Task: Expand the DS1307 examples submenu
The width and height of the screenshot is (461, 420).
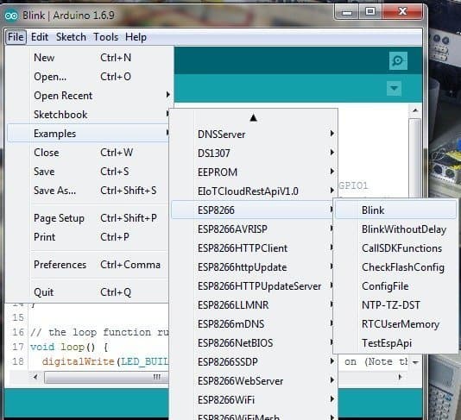Action: click(x=254, y=153)
